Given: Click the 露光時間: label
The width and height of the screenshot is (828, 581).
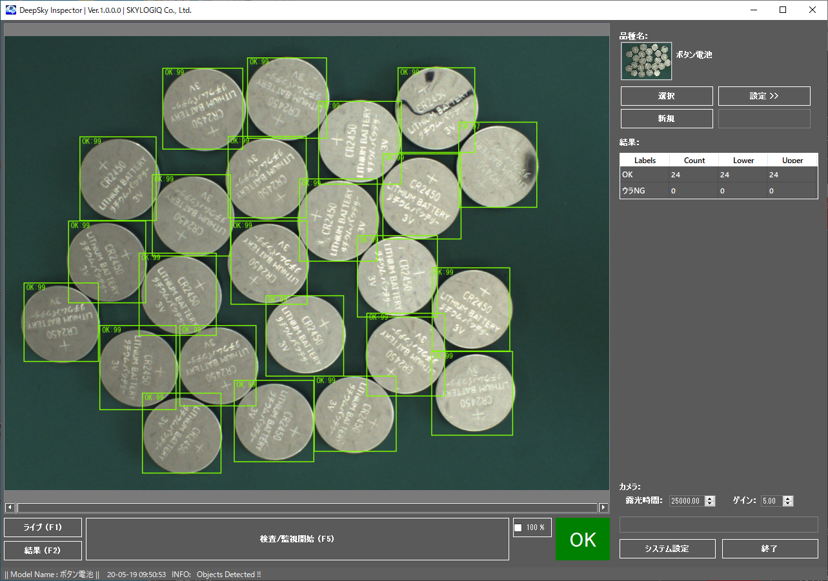Looking at the screenshot, I should tap(644, 500).
